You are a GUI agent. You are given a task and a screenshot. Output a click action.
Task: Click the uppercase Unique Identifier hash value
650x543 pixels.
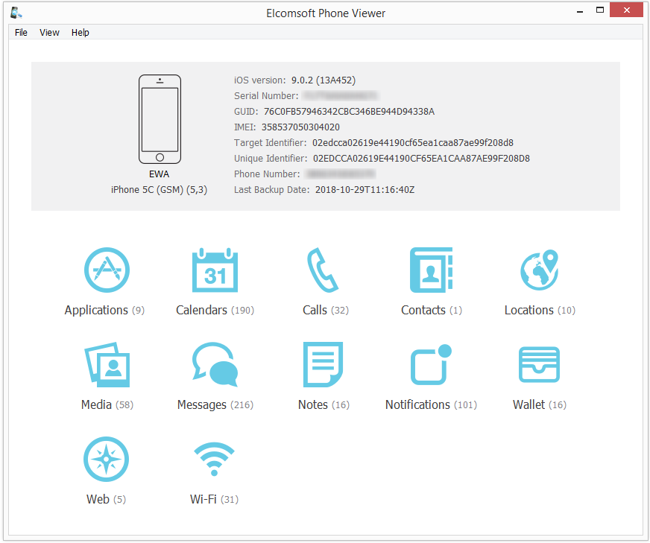(x=421, y=159)
